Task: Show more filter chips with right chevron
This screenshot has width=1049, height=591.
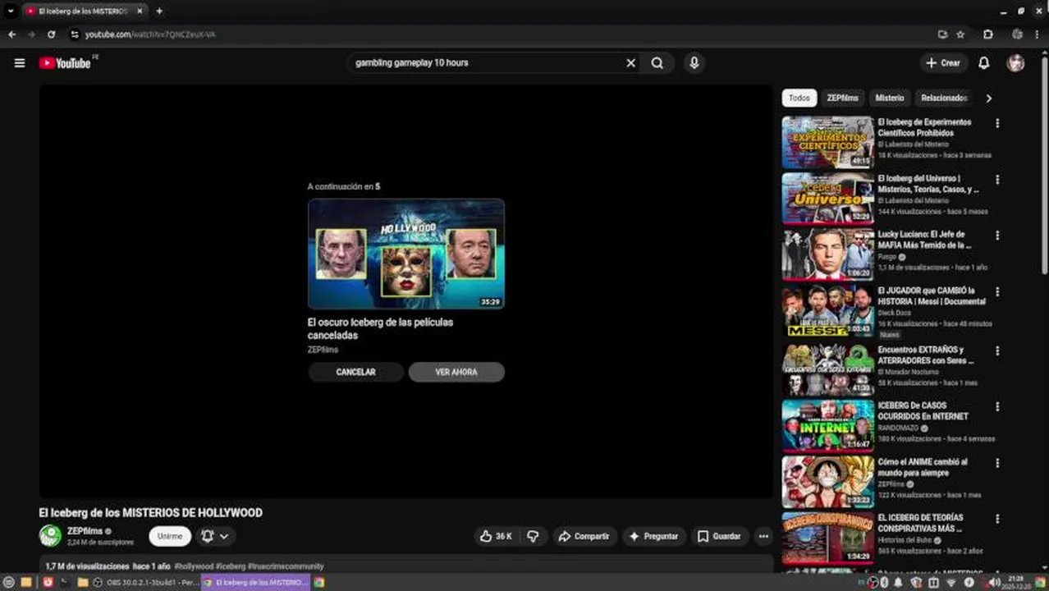Action: point(988,98)
